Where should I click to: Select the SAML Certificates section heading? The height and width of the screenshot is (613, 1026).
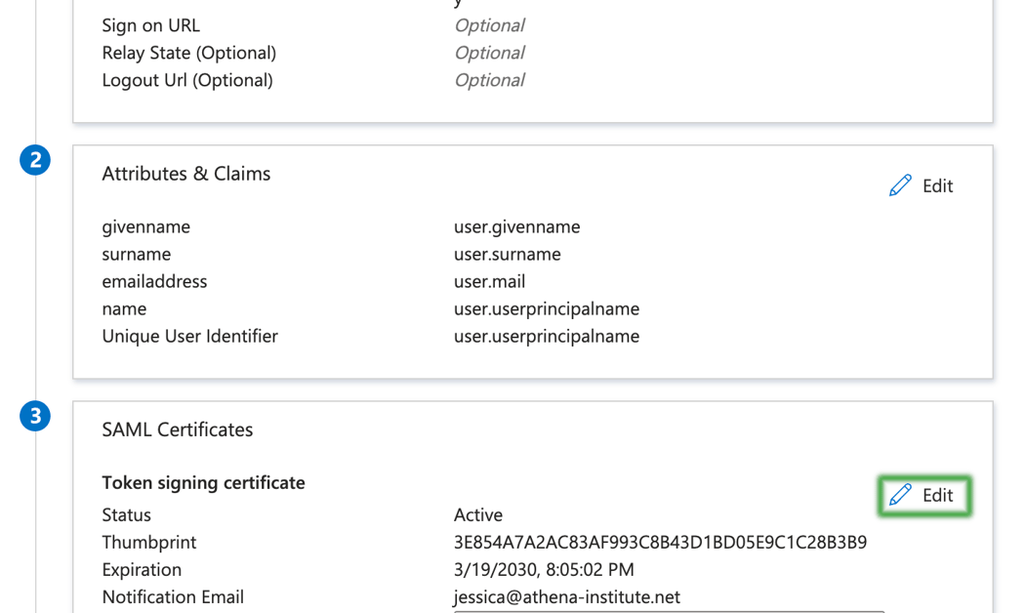pos(177,429)
